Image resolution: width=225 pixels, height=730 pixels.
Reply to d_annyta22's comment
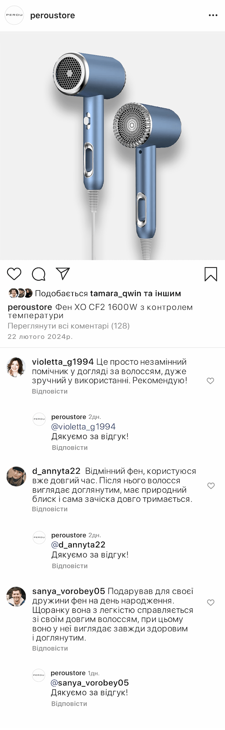(50, 509)
